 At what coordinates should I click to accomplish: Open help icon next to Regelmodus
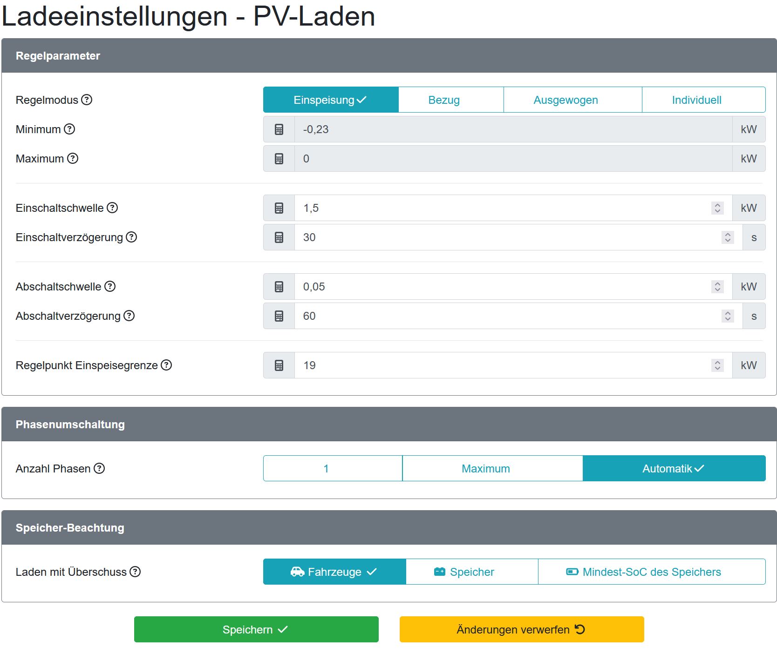tap(87, 100)
